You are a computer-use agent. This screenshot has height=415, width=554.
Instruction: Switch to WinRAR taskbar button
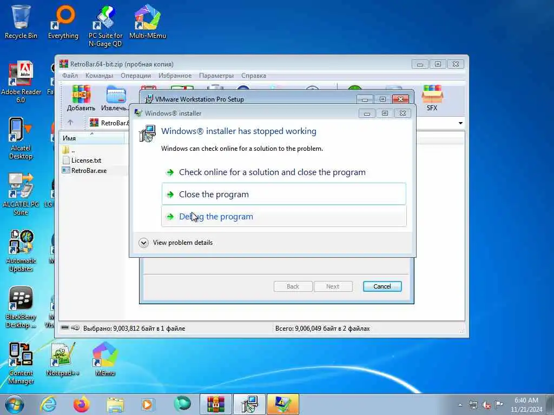pos(216,404)
